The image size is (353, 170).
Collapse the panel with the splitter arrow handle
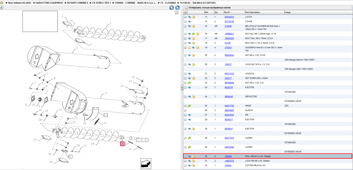tap(182, 88)
